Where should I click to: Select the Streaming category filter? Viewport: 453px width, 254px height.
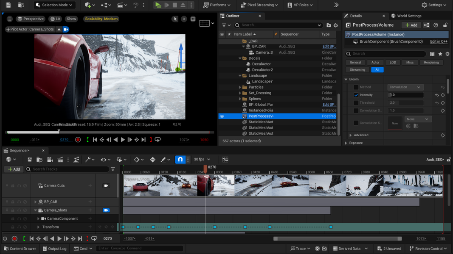[357, 70]
